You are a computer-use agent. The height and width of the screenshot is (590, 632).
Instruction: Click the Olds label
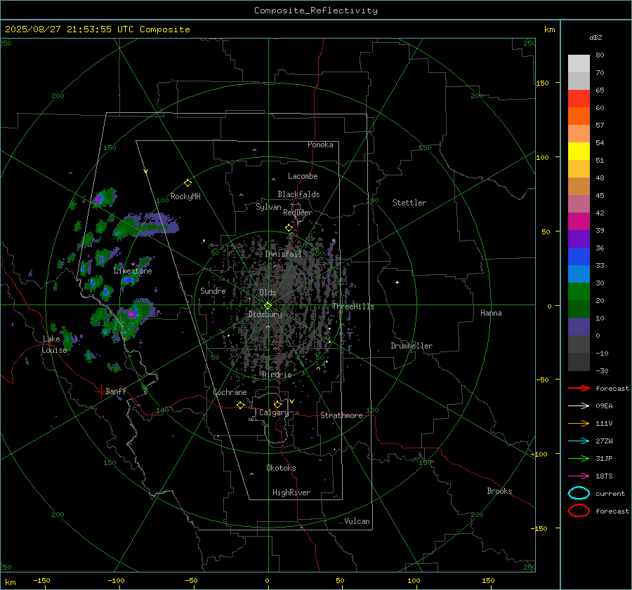(x=268, y=293)
